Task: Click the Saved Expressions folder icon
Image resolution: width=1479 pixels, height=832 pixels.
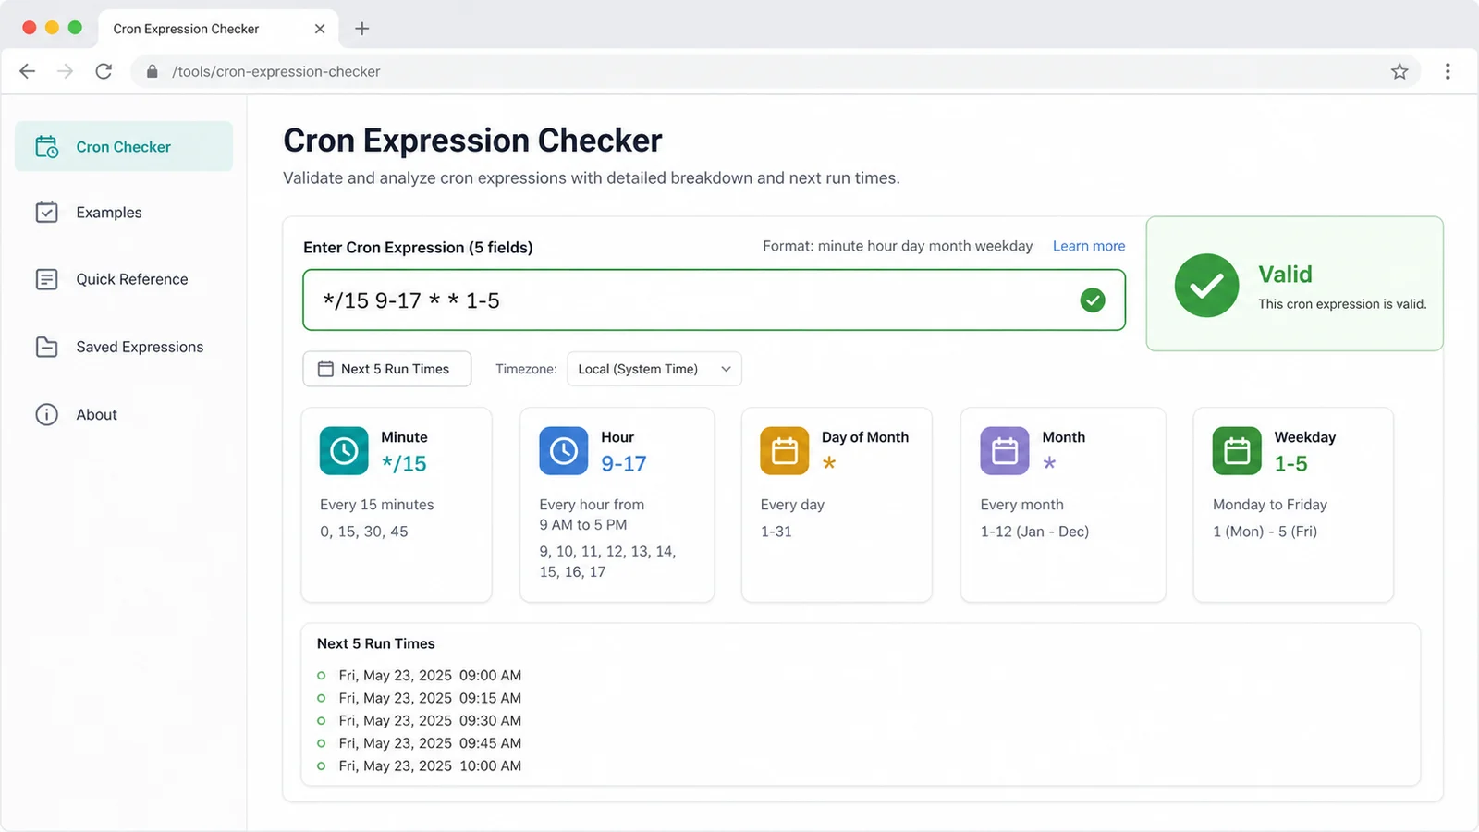Action: coord(46,347)
